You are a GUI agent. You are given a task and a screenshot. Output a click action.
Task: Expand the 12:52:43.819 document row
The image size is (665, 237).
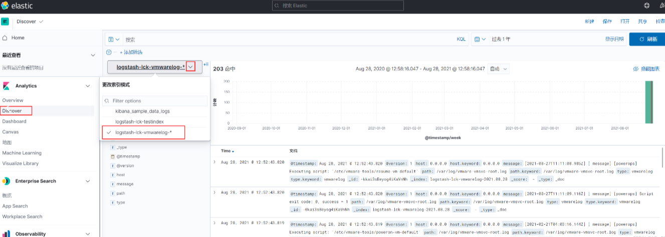click(x=214, y=222)
